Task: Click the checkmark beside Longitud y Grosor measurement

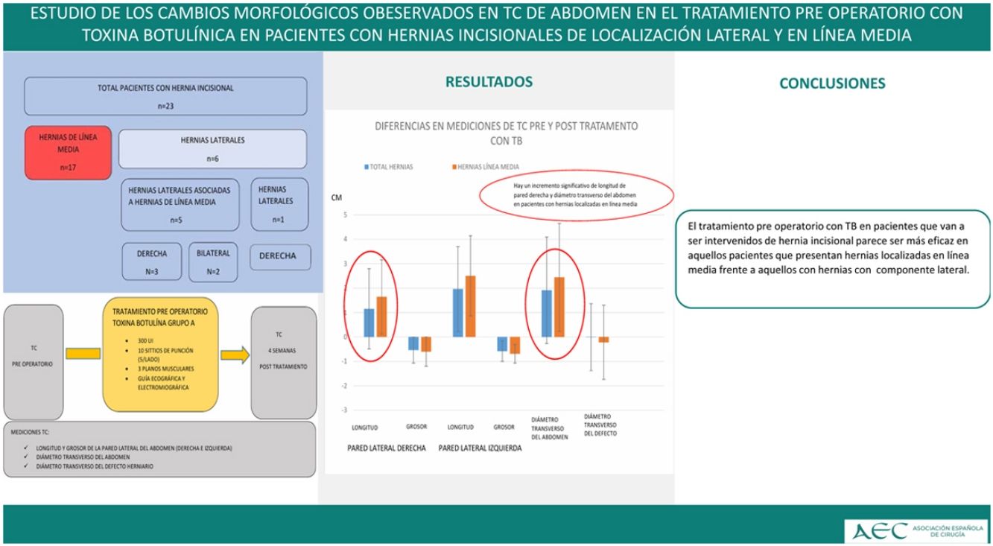Action: [28, 448]
